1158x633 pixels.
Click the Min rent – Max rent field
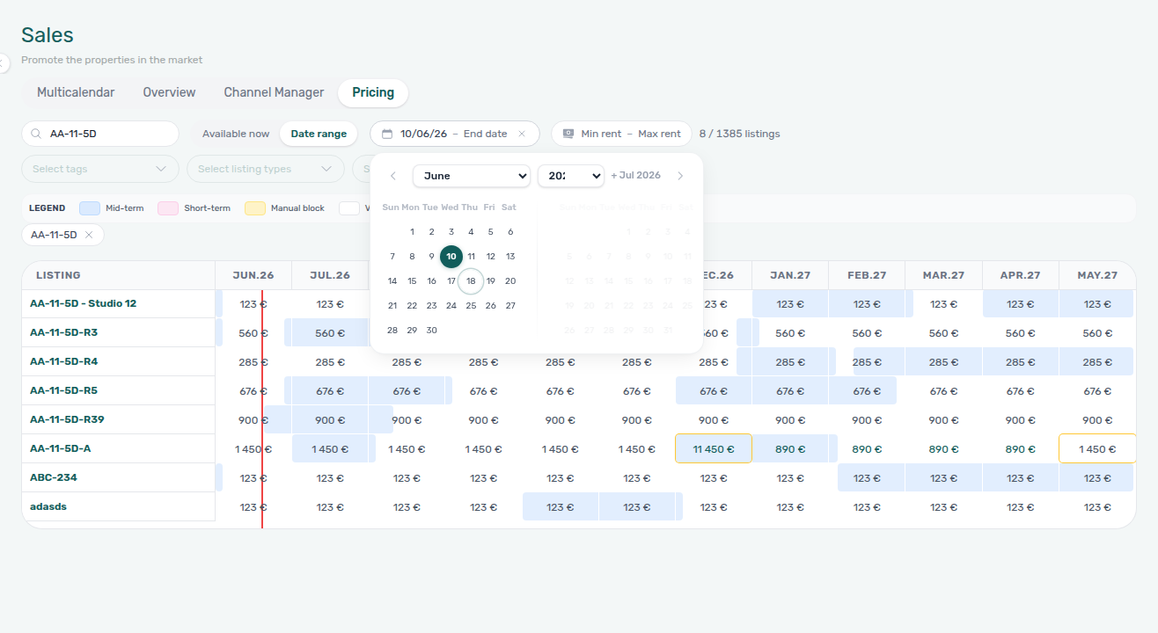pos(621,134)
